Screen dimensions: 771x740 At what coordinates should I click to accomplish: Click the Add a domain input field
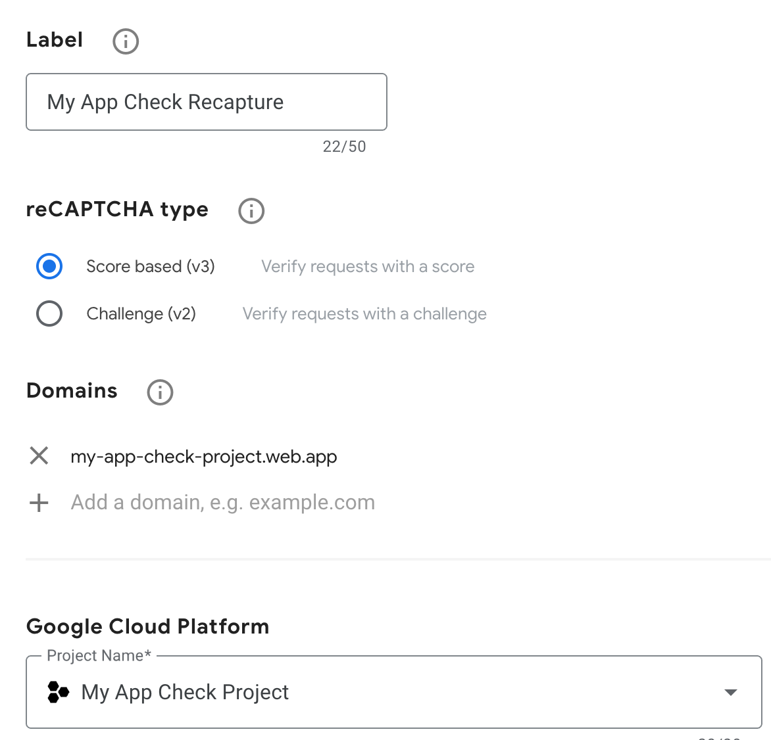click(x=222, y=502)
